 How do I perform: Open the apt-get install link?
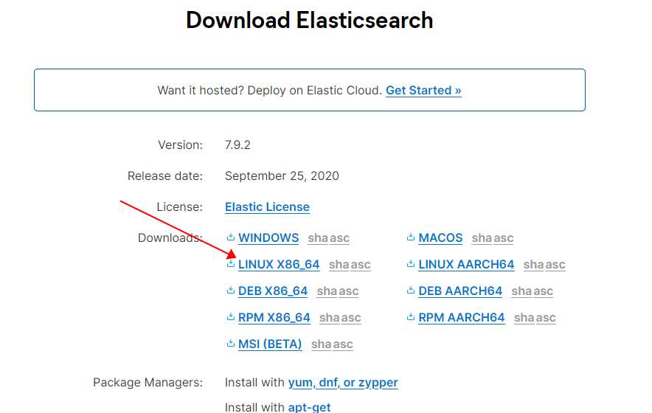(309, 407)
